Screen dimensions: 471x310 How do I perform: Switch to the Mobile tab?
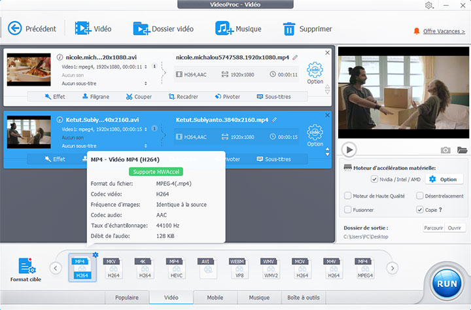215,298
